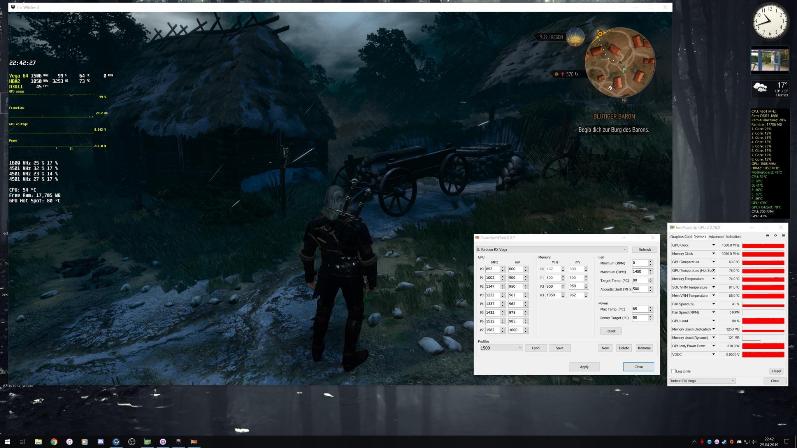Viewport: 797px width, 448px height.
Task: Open OBS Studio from the taskbar
Action: [x=132, y=442]
